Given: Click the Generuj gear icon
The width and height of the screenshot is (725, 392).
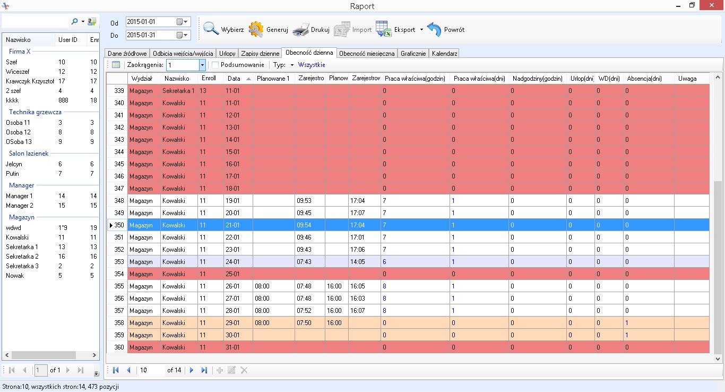Looking at the screenshot, I should click(x=256, y=29).
